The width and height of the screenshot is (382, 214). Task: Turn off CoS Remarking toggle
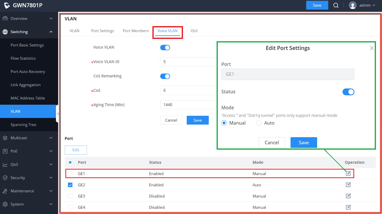coord(165,76)
